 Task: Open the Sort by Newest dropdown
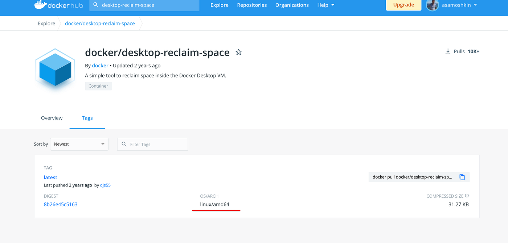coord(79,144)
